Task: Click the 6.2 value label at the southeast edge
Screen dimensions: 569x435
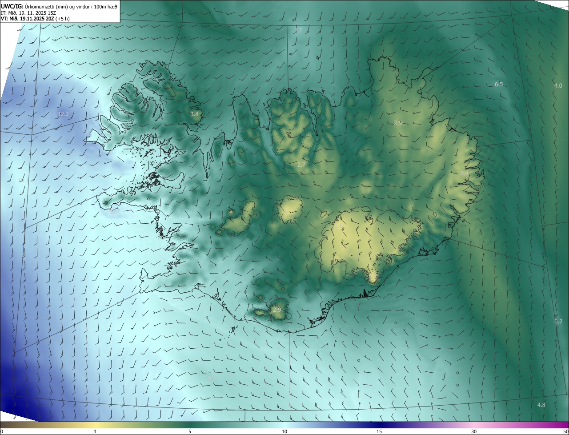Action: [x=558, y=322]
